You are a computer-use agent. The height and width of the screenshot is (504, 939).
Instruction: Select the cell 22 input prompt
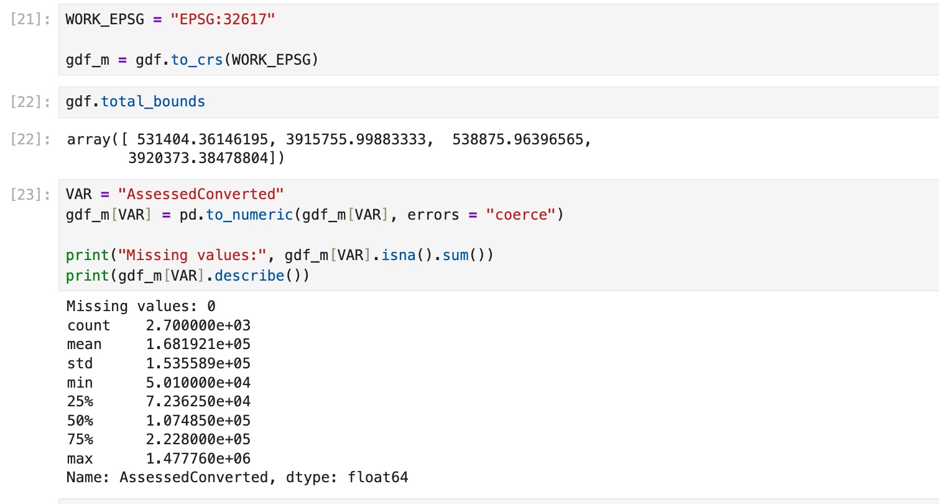[31, 102]
